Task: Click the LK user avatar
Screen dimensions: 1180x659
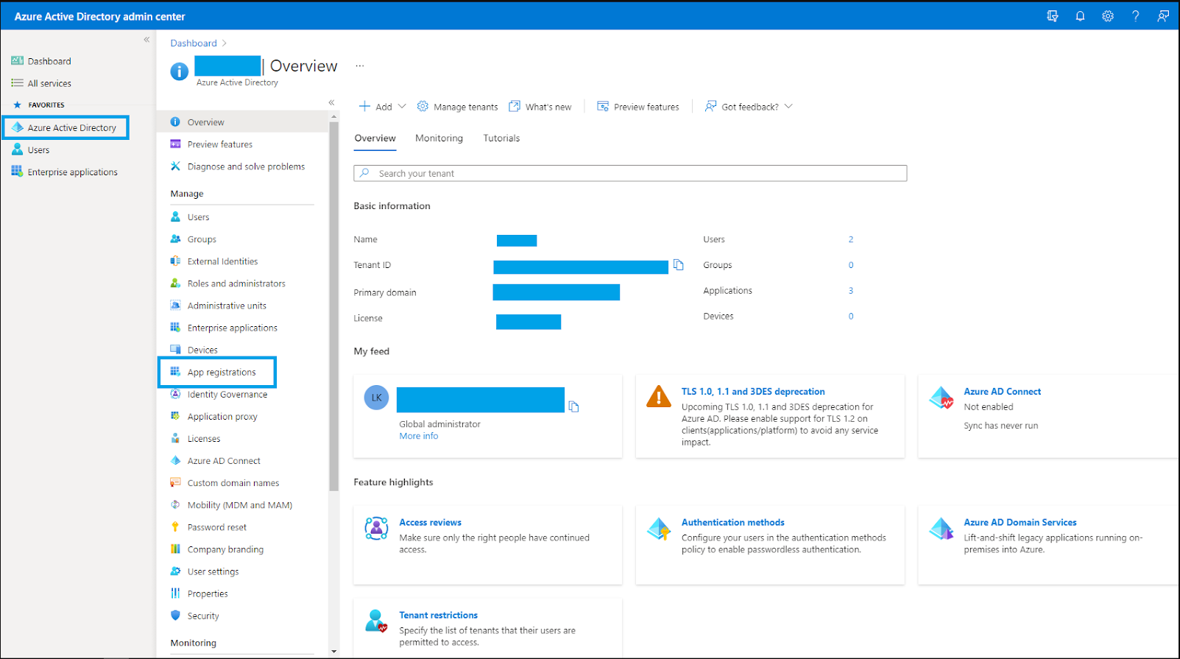Action: click(376, 398)
